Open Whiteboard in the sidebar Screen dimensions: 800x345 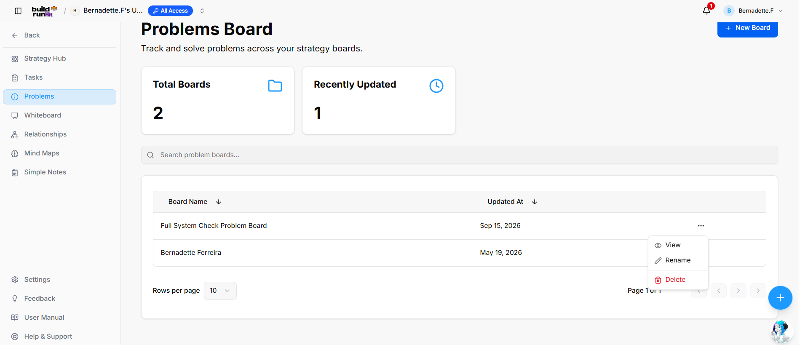pos(60,115)
